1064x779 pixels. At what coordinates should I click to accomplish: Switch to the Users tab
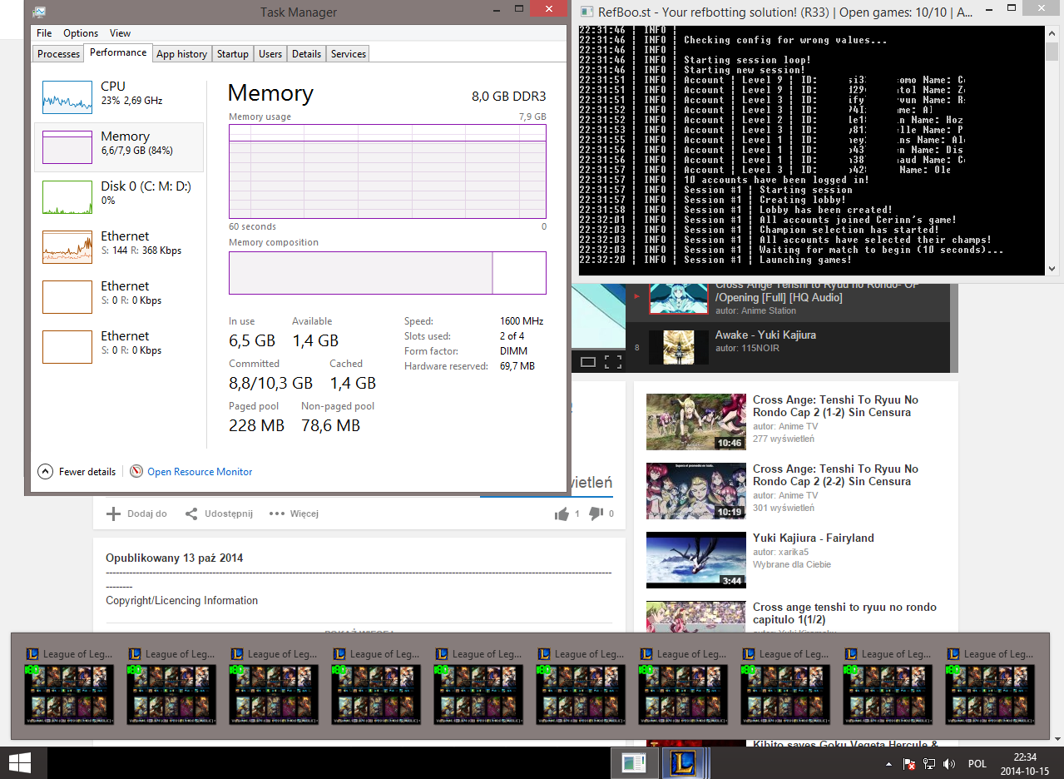[x=270, y=54]
